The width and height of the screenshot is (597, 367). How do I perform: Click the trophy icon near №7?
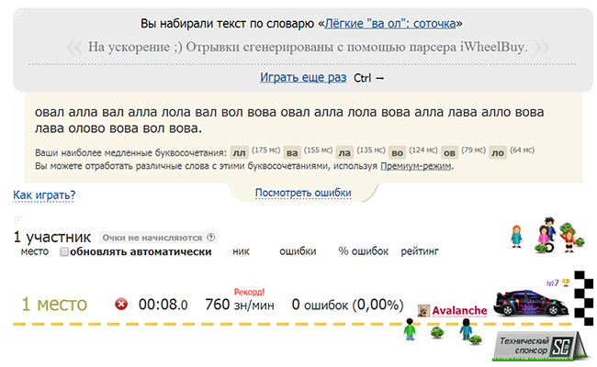pyautogui.click(x=566, y=282)
